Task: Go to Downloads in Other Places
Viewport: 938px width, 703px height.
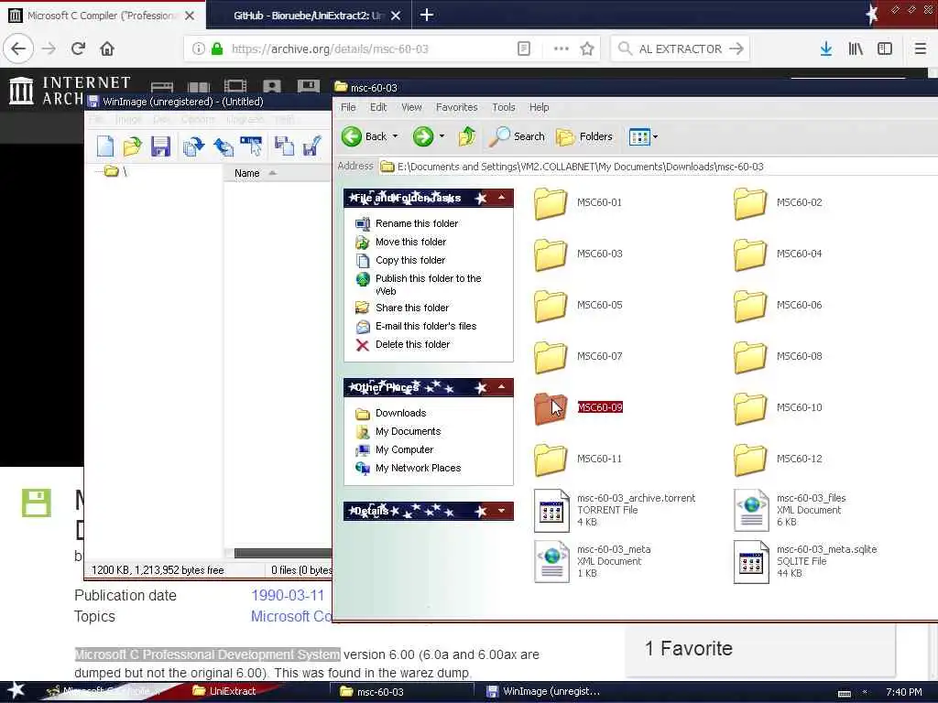Action: click(390, 413)
